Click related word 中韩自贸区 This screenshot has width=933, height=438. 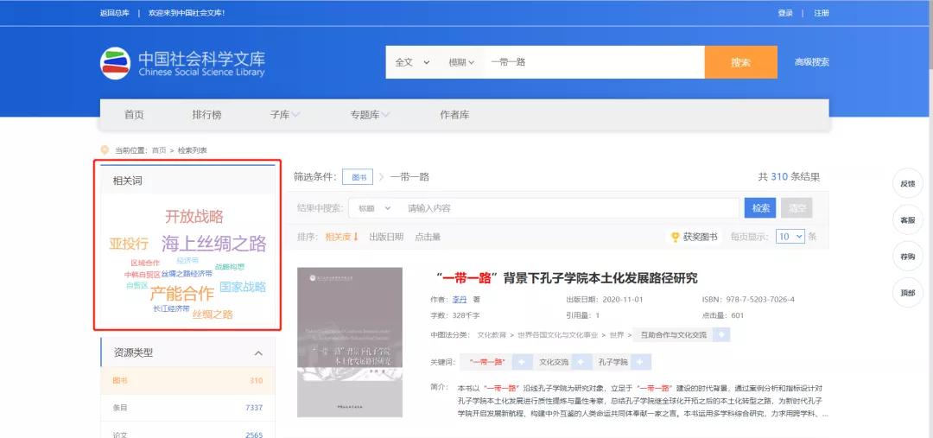(x=143, y=275)
